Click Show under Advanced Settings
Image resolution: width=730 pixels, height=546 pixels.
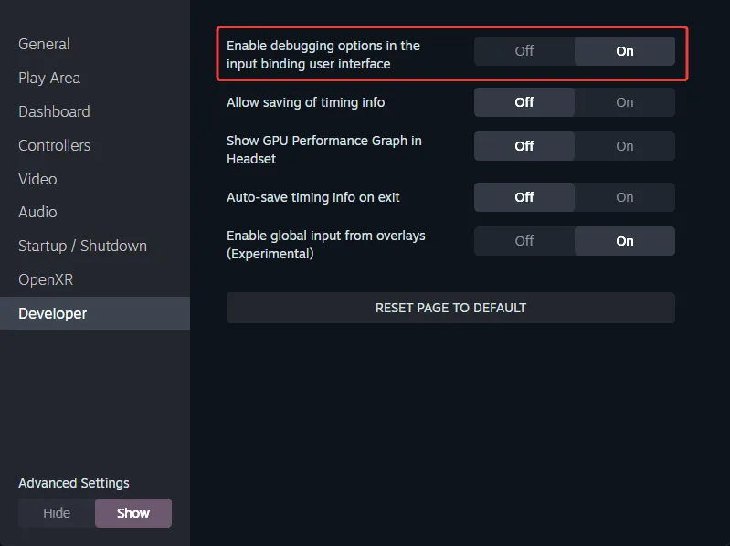click(x=133, y=513)
